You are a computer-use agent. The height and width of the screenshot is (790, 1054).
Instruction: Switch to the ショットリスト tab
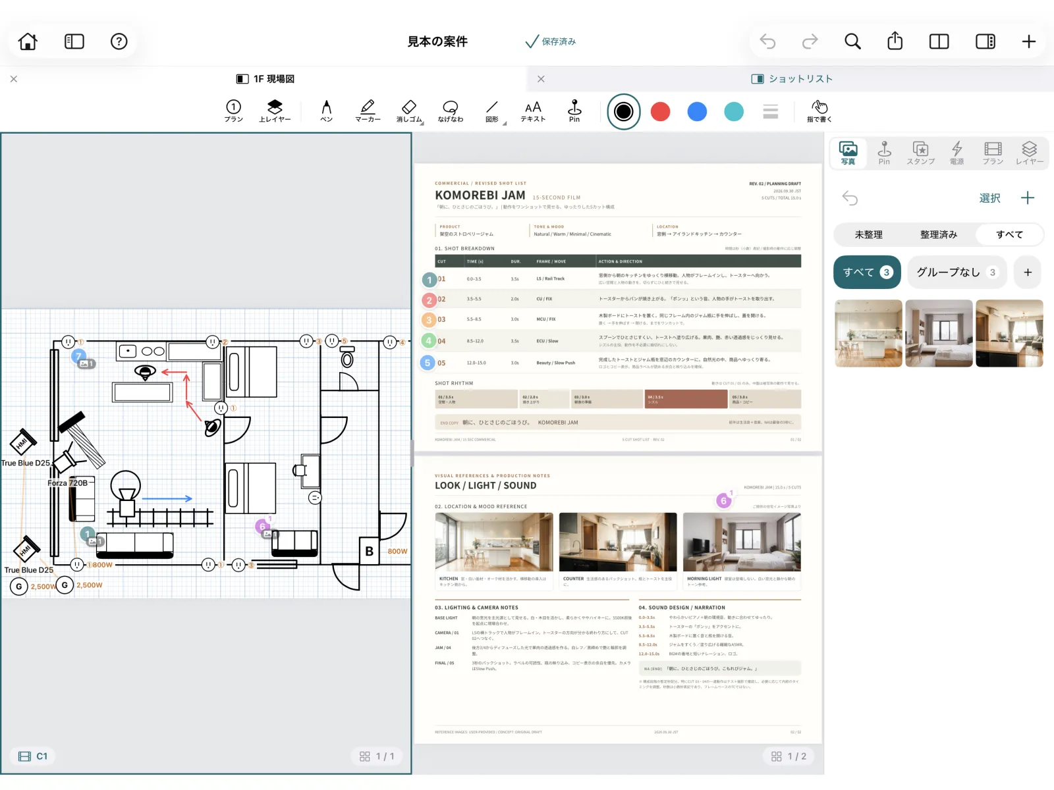tap(792, 79)
